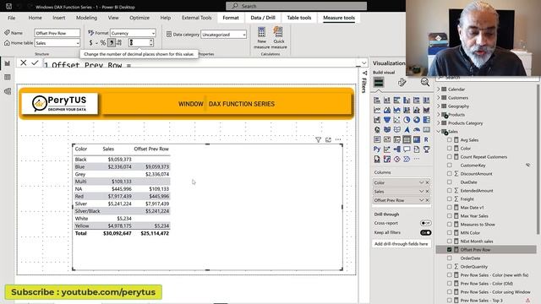Screen dimensions: 541x304
Task: Increase decimal places stepper up arrow
Action: [151, 41]
